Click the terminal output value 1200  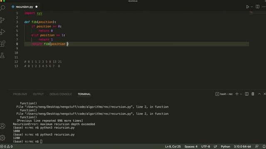pyautogui.click(x=16, y=138)
